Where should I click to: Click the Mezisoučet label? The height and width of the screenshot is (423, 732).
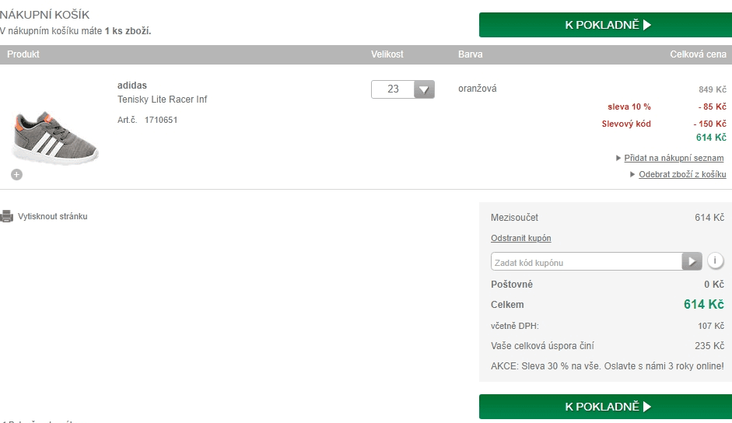[x=514, y=218]
